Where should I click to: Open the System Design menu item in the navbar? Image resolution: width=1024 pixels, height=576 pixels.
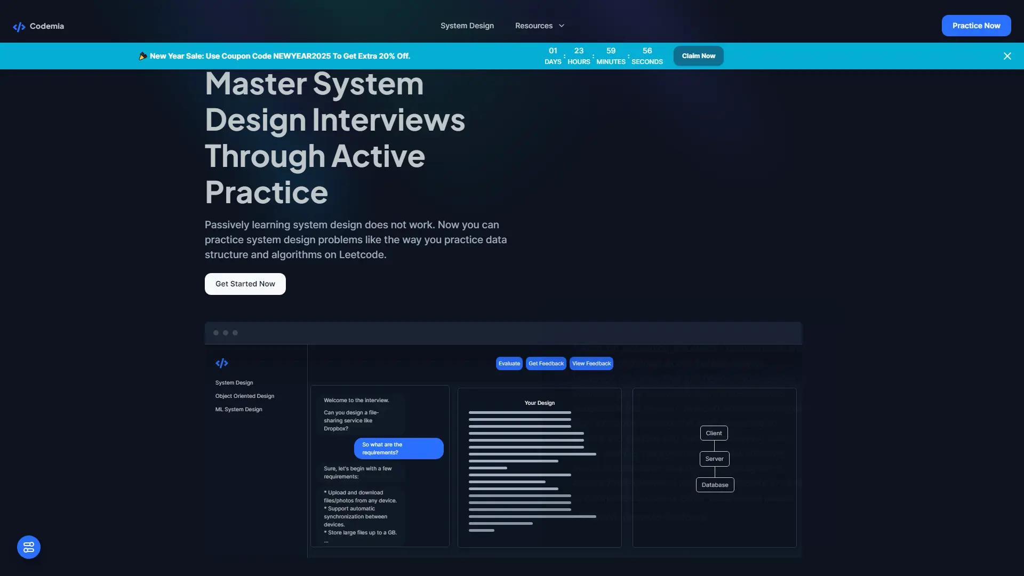[x=467, y=25]
